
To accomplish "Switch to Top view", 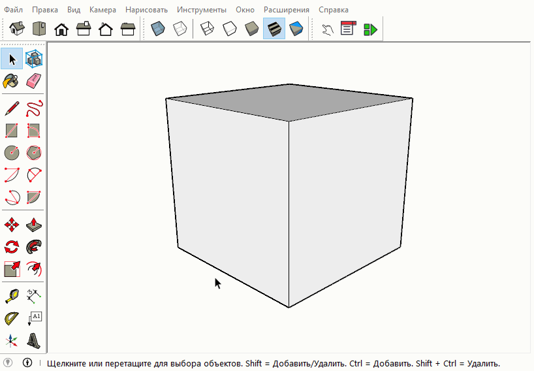I will tap(39, 29).
